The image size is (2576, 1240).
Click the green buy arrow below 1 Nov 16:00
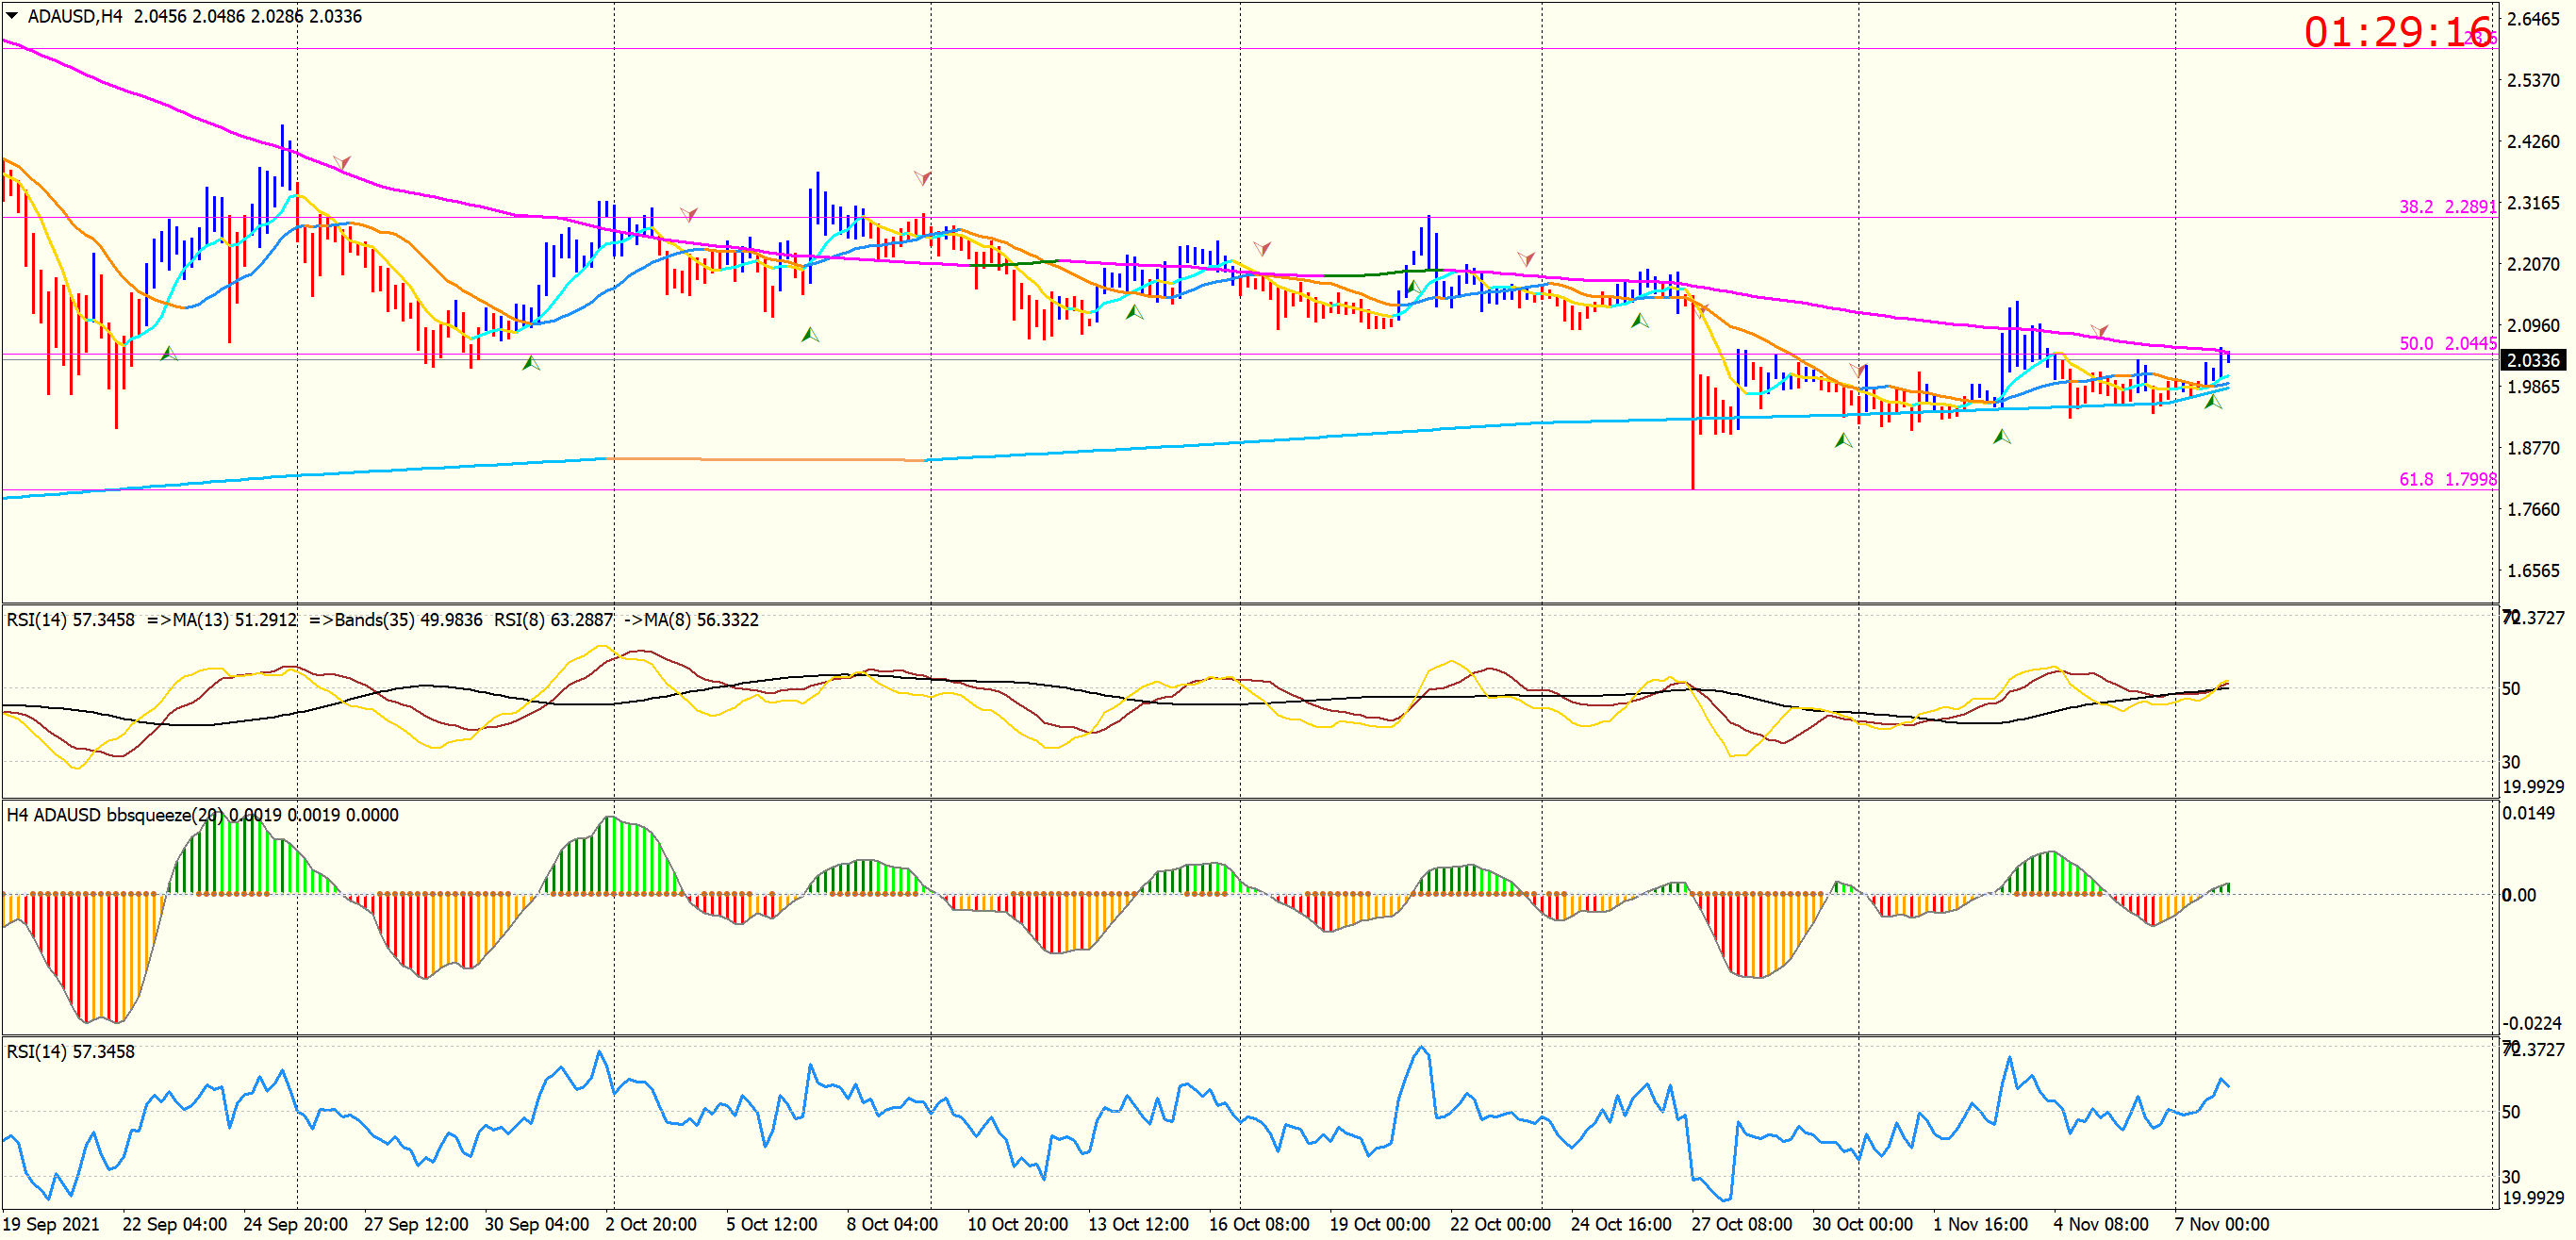click(x=2001, y=437)
